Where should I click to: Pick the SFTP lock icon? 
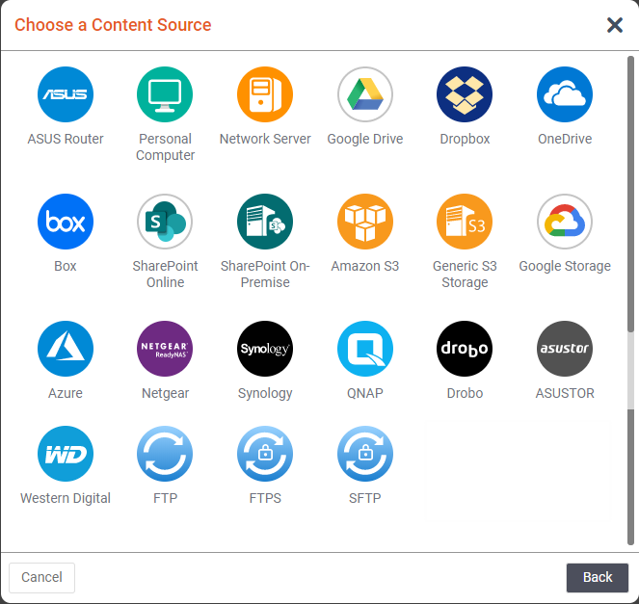click(x=365, y=454)
